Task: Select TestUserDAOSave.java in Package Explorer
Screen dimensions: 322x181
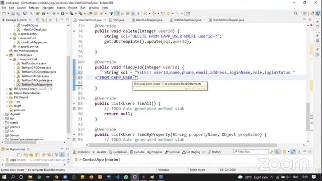Action: click(35, 76)
